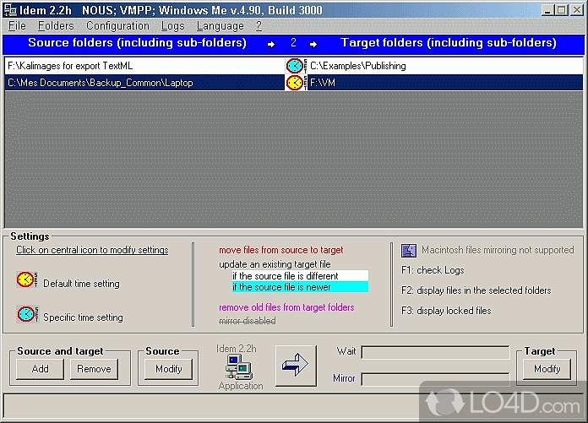Click 'F1: check Logs'
Image resolution: width=588 pixels, height=423 pixels.
pyautogui.click(x=433, y=270)
